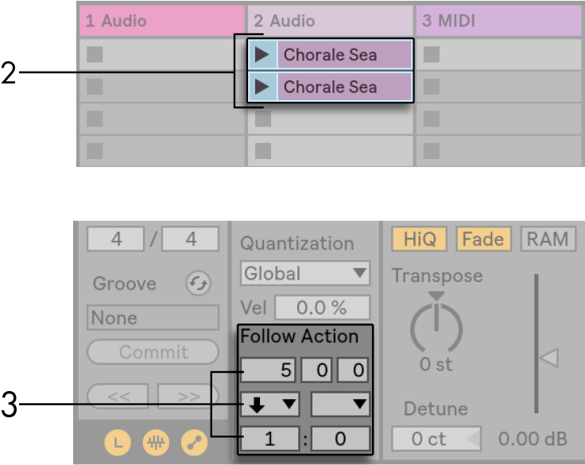Open the empty Follow Action B chooser
585x465 pixels.
click(x=340, y=405)
